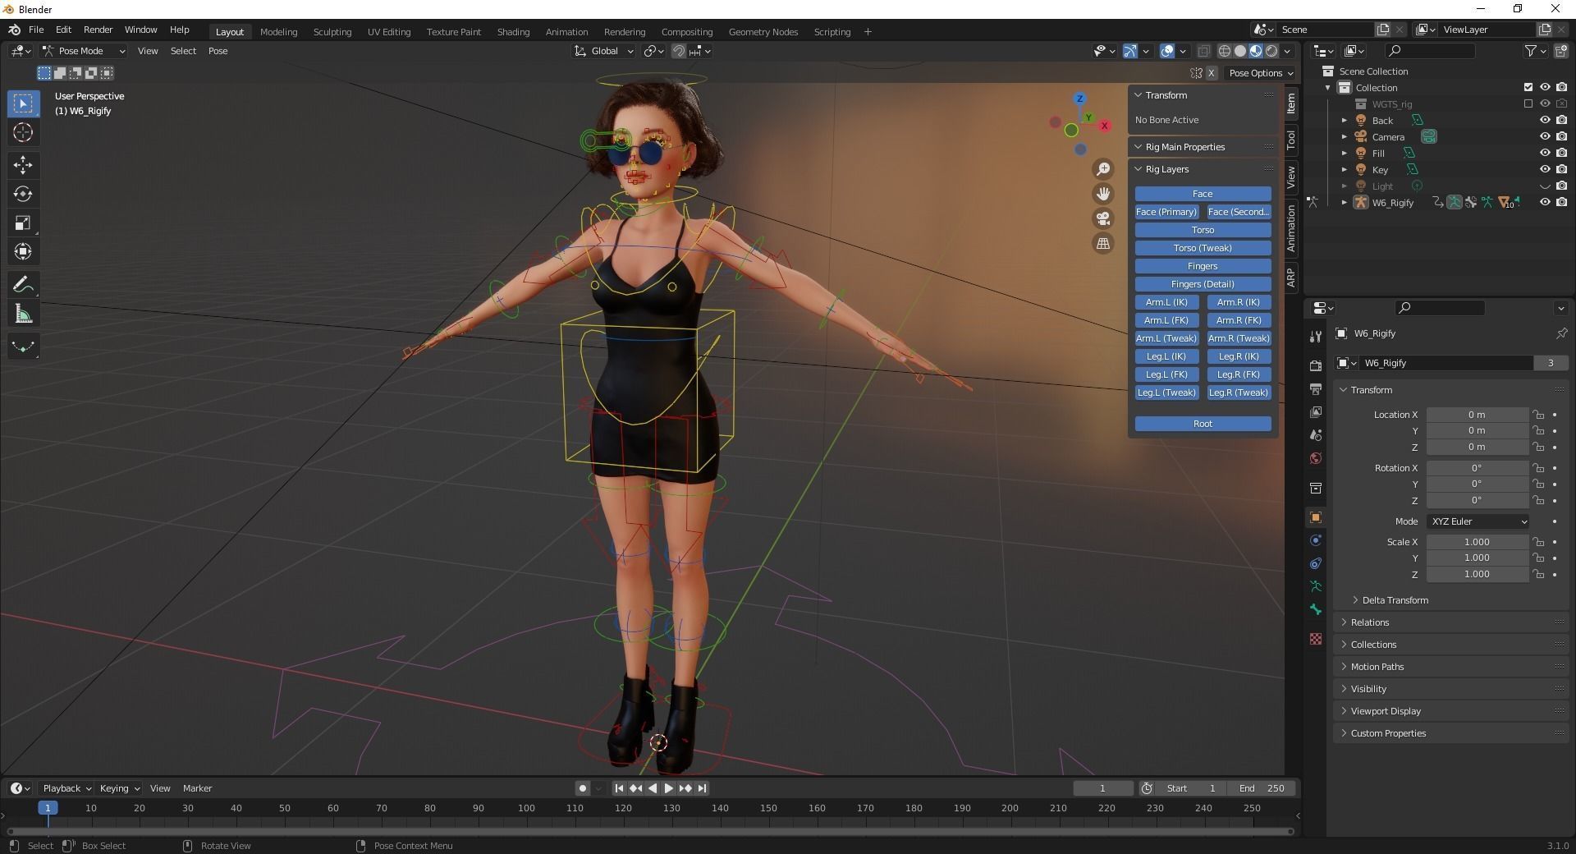Toggle Collection exclude checkbox
This screenshot has width=1576, height=854.
pos(1528,87)
